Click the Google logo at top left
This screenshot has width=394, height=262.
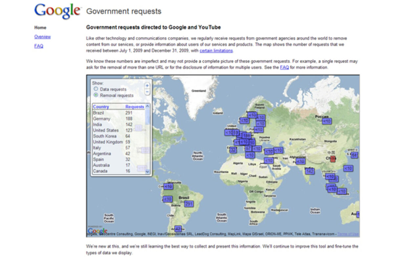[57, 11]
